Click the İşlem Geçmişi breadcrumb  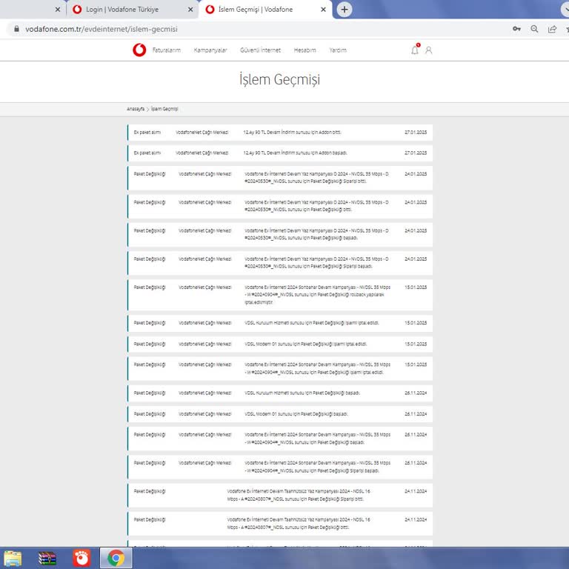click(164, 109)
